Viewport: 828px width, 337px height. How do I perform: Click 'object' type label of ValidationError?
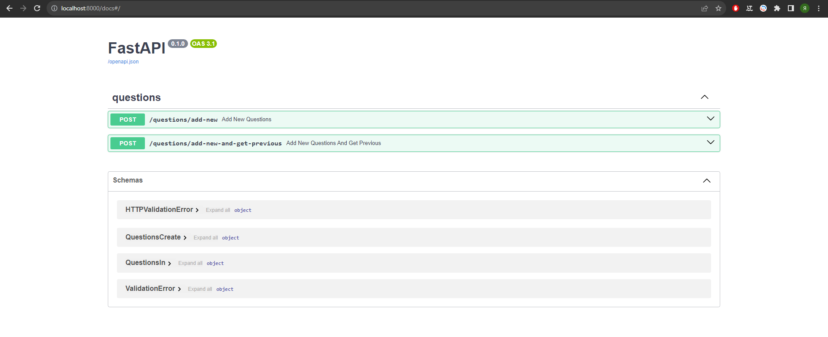point(225,289)
